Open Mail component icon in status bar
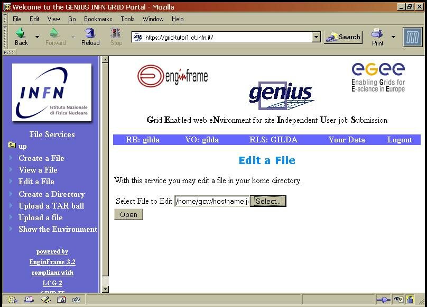The image size is (427, 307). (29, 300)
